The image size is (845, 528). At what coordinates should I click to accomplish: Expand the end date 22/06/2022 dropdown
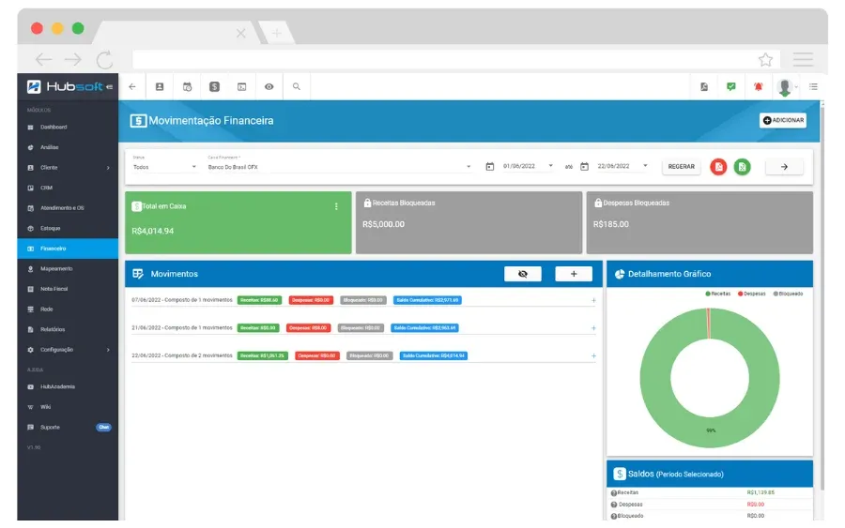[x=645, y=166]
